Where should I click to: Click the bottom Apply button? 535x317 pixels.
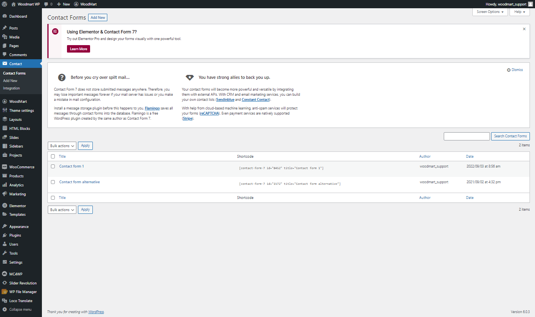click(85, 210)
